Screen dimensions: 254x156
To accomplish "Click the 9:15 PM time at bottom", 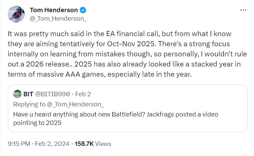I will tap(19, 144).
